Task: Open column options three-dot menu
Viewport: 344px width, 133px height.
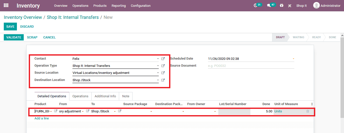Action: [x=312, y=104]
